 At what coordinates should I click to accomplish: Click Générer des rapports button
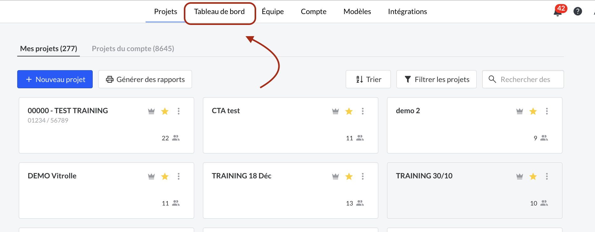coord(145,79)
